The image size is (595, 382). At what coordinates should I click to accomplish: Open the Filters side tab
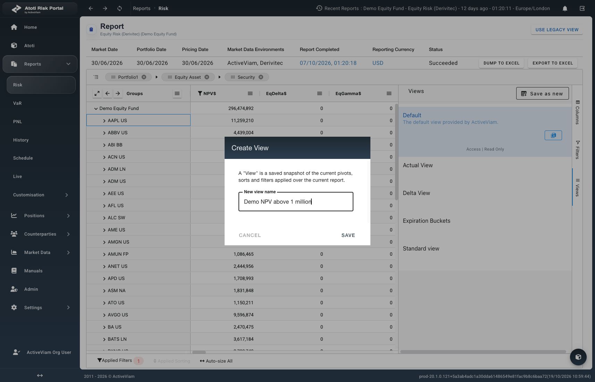coord(577,150)
